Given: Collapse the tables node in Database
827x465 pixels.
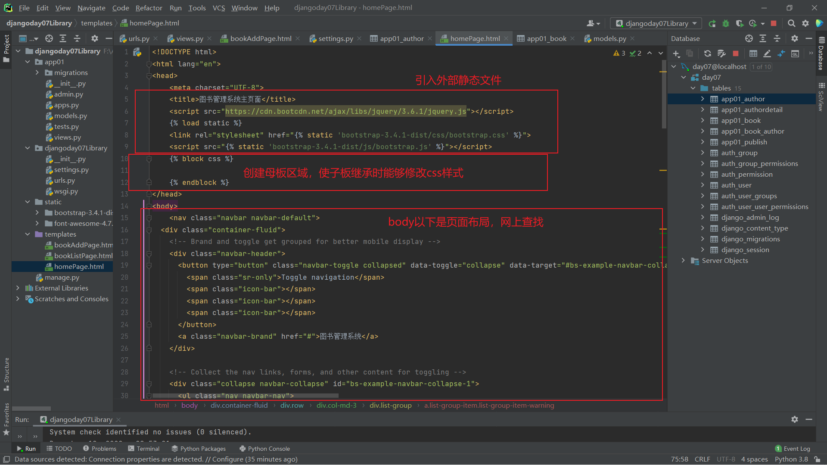Looking at the screenshot, I should tap(693, 88).
